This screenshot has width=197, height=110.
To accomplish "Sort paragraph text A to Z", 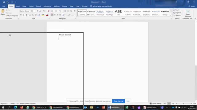I will 71,11.
